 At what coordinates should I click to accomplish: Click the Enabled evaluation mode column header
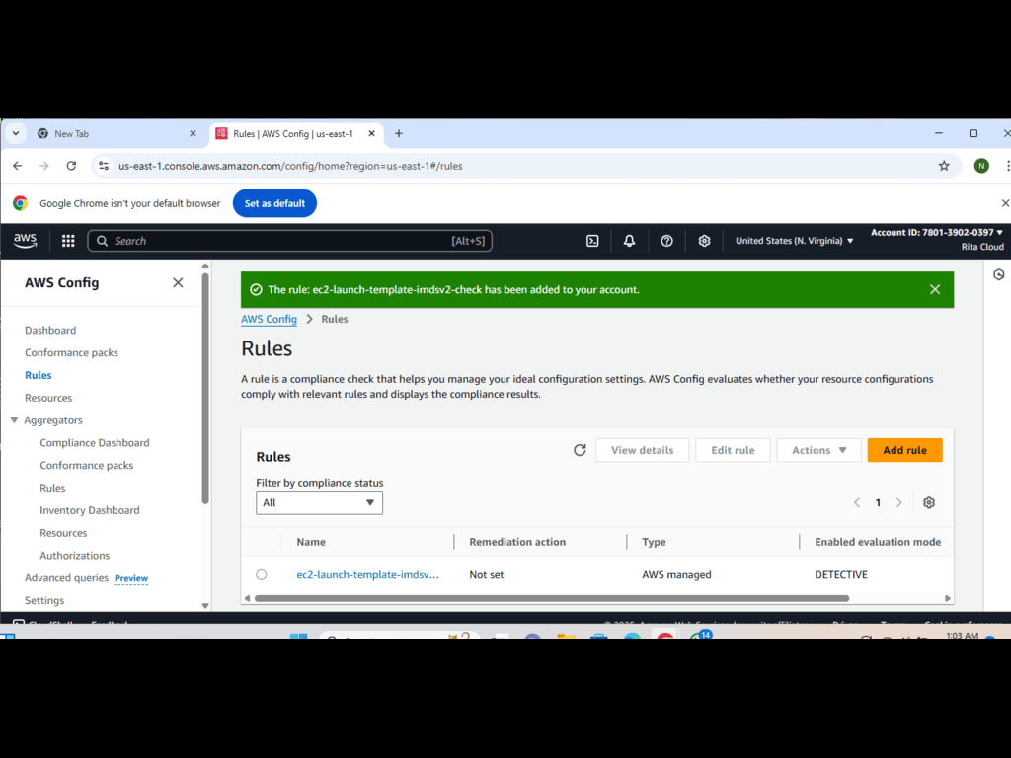tap(878, 542)
